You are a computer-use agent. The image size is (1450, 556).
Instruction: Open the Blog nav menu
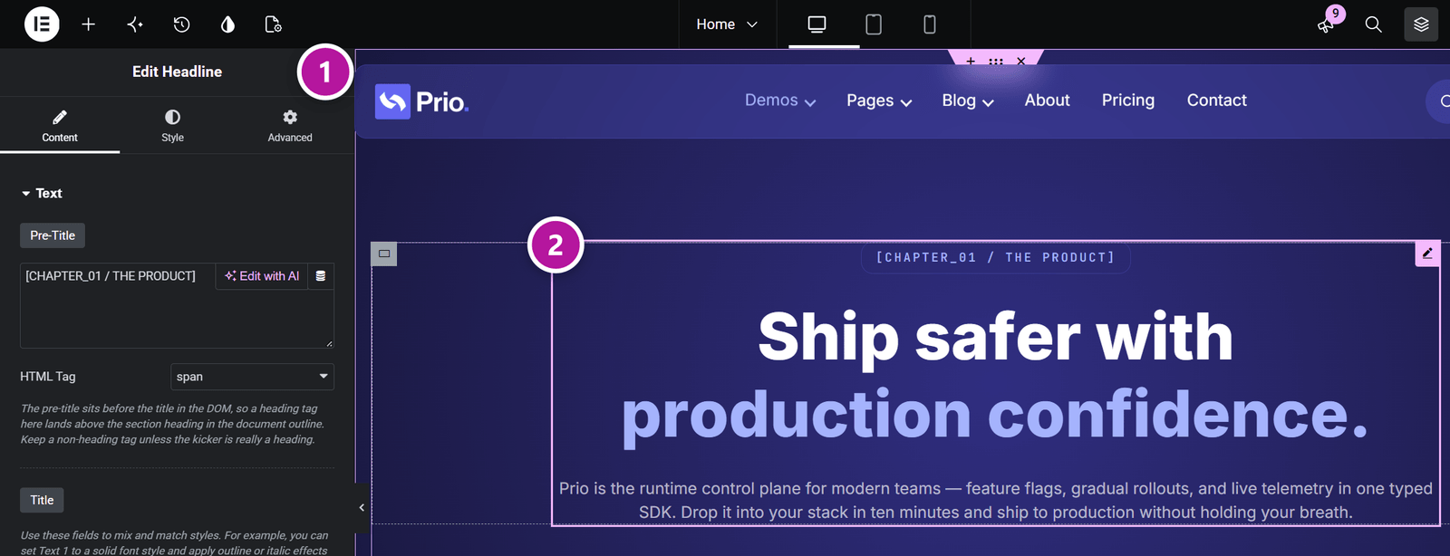click(x=968, y=101)
